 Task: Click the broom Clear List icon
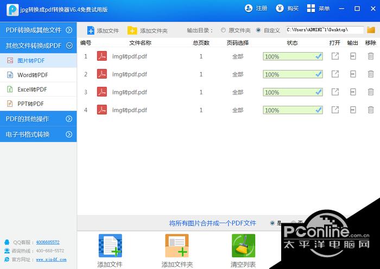[243, 246]
